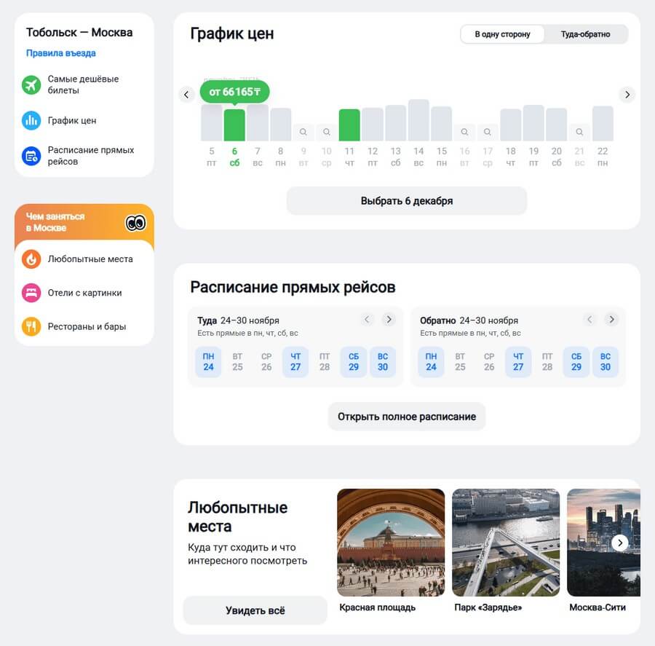This screenshot has width=655, height=646.
Task: Click Выбрать 6 декабря button
Action: click(406, 201)
